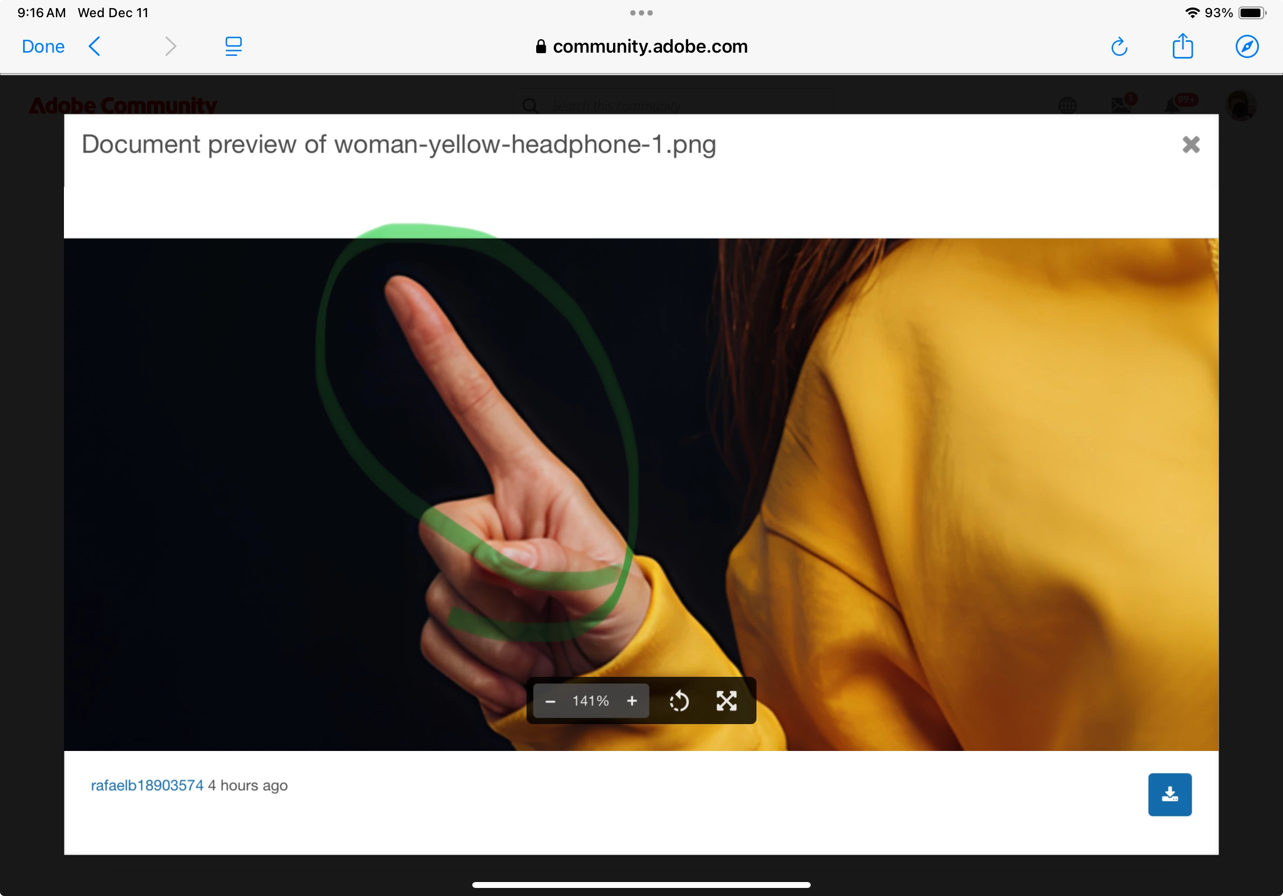Image resolution: width=1283 pixels, height=896 pixels.
Task: Tap the battery status indicator
Action: click(1252, 13)
